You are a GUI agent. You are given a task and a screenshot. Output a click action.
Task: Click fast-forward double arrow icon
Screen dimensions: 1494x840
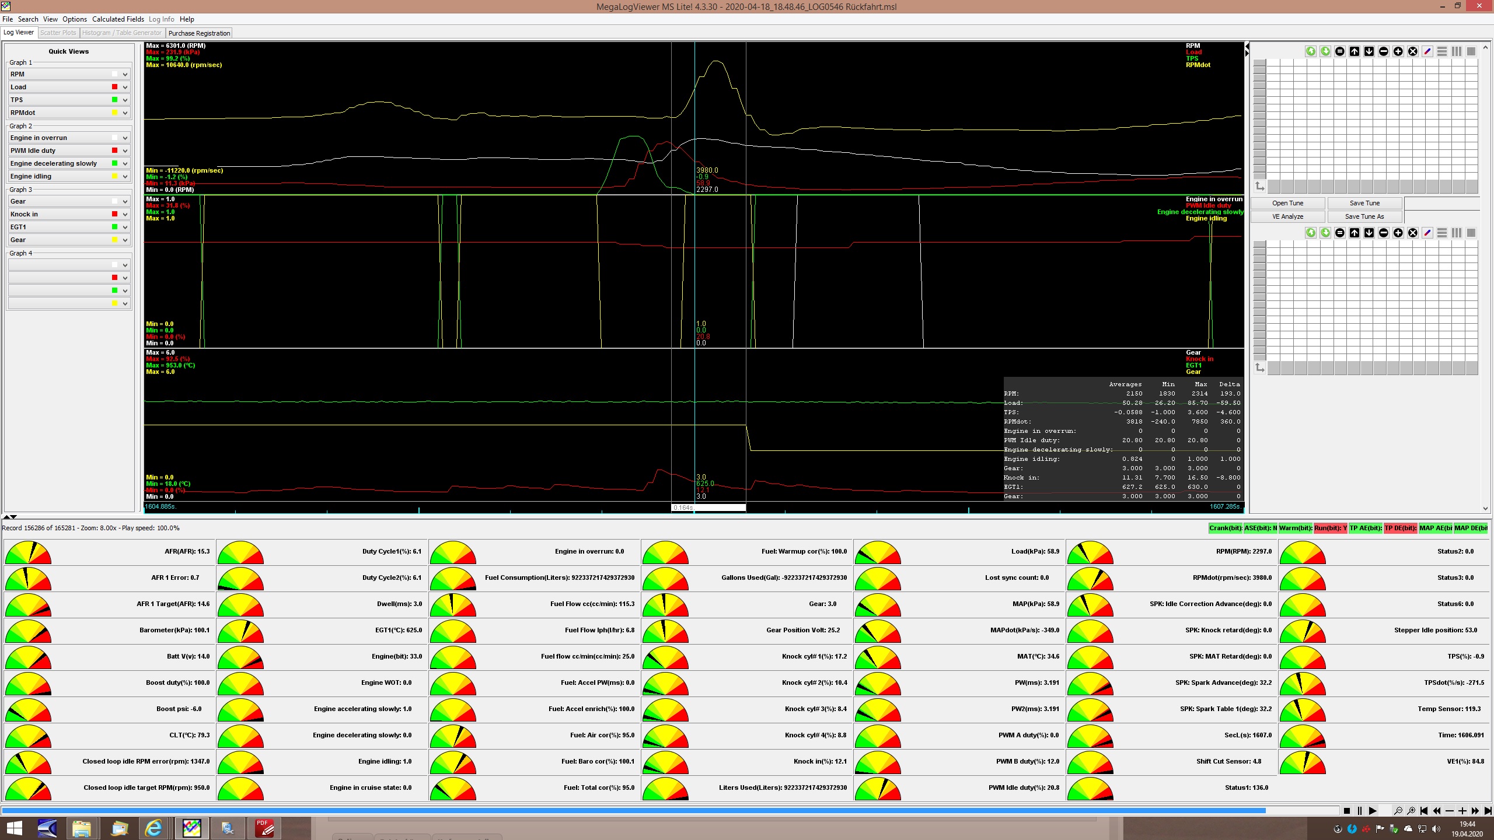click(1475, 811)
